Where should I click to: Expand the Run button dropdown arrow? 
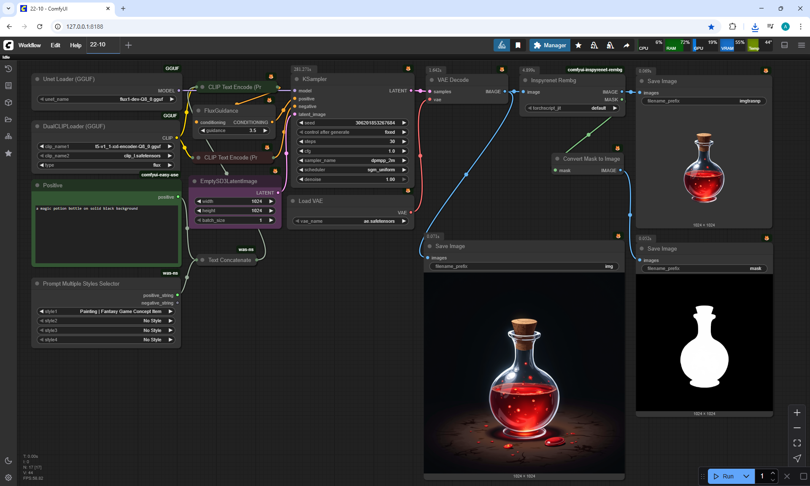[x=746, y=476]
